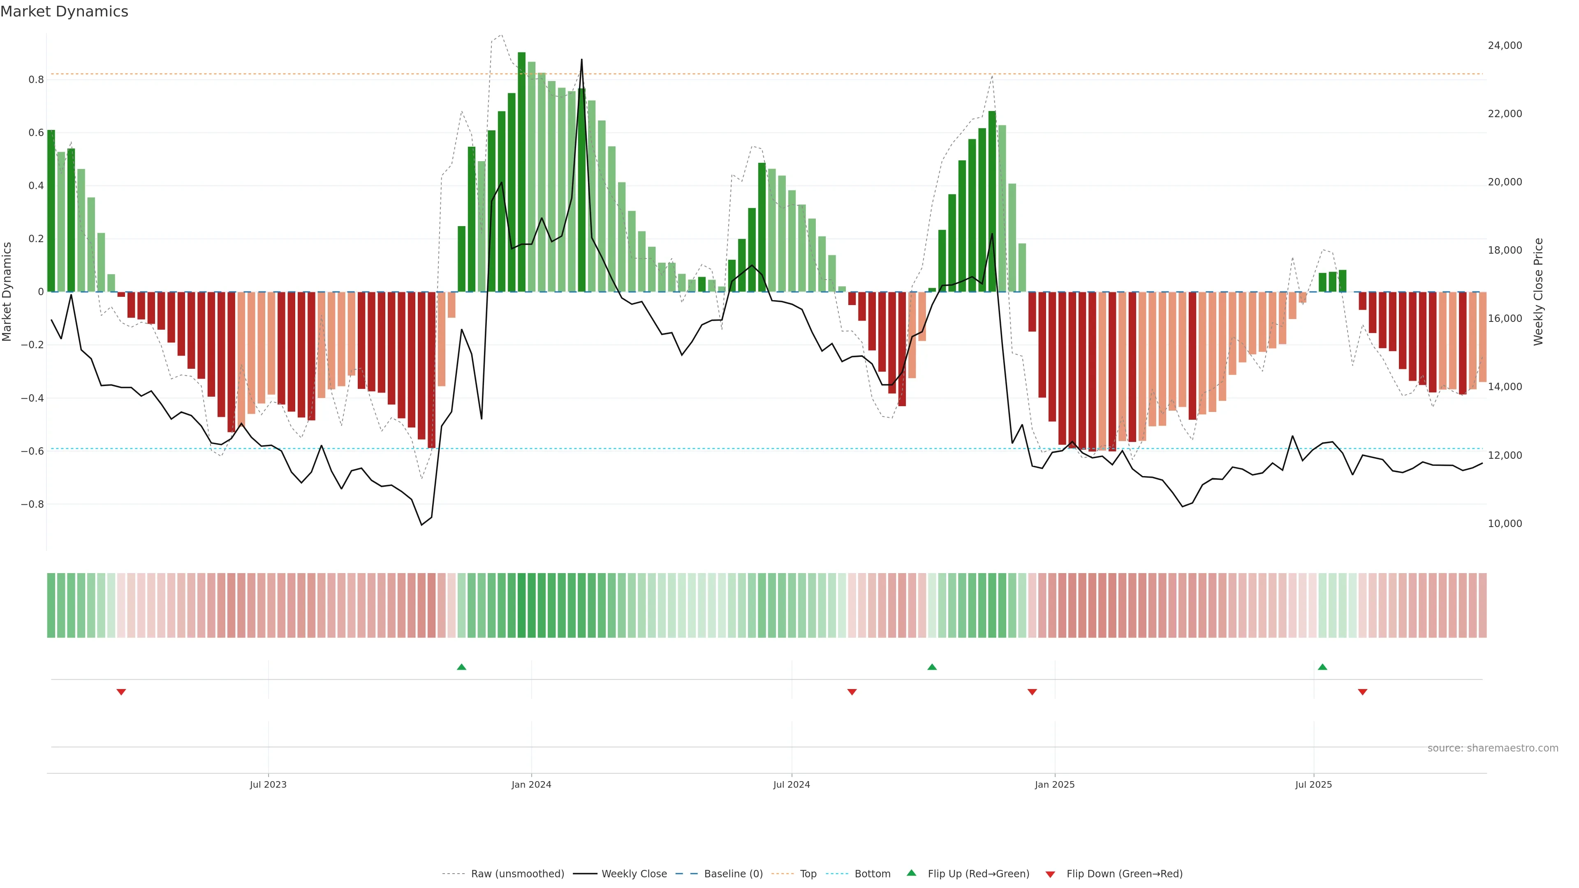Click the flip-up triangle after July 2025
This screenshot has height=888, width=1579.
(1322, 667)
